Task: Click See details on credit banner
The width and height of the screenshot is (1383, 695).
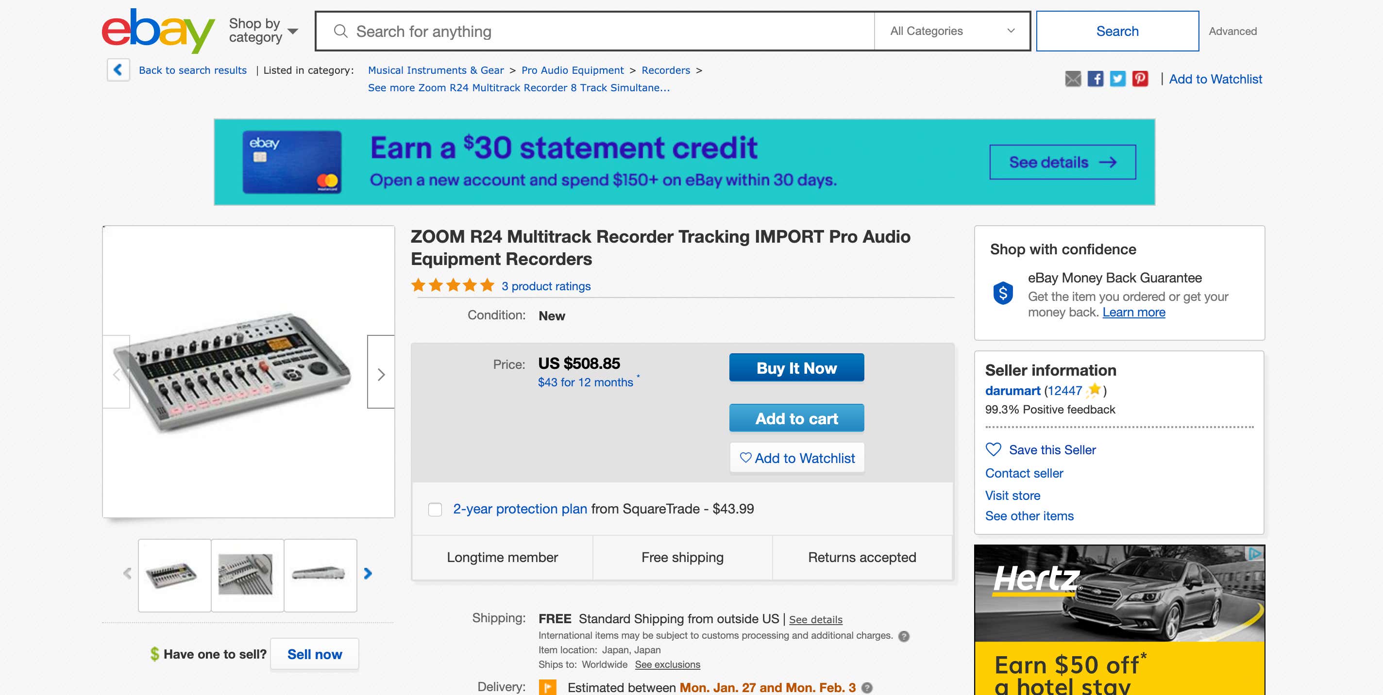Action: [1063, 162]
